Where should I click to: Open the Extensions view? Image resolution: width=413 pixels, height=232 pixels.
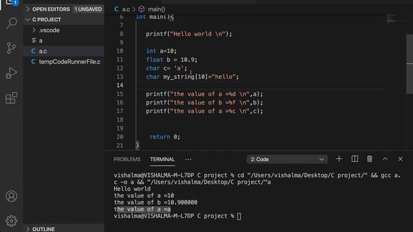coord(12,98)
